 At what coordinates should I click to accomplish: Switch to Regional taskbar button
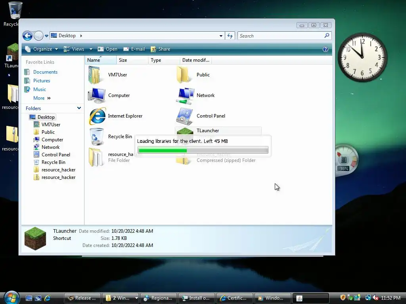click(x=159, y=298)
